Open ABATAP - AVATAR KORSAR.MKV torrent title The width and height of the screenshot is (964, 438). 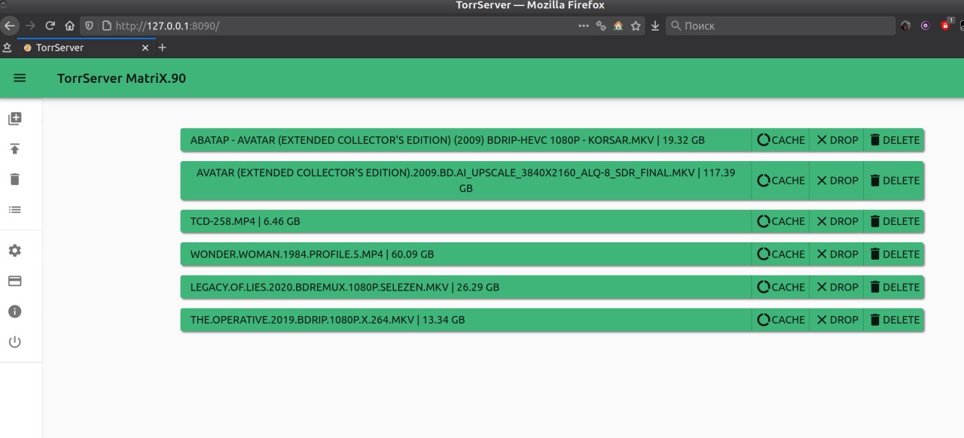465,140
